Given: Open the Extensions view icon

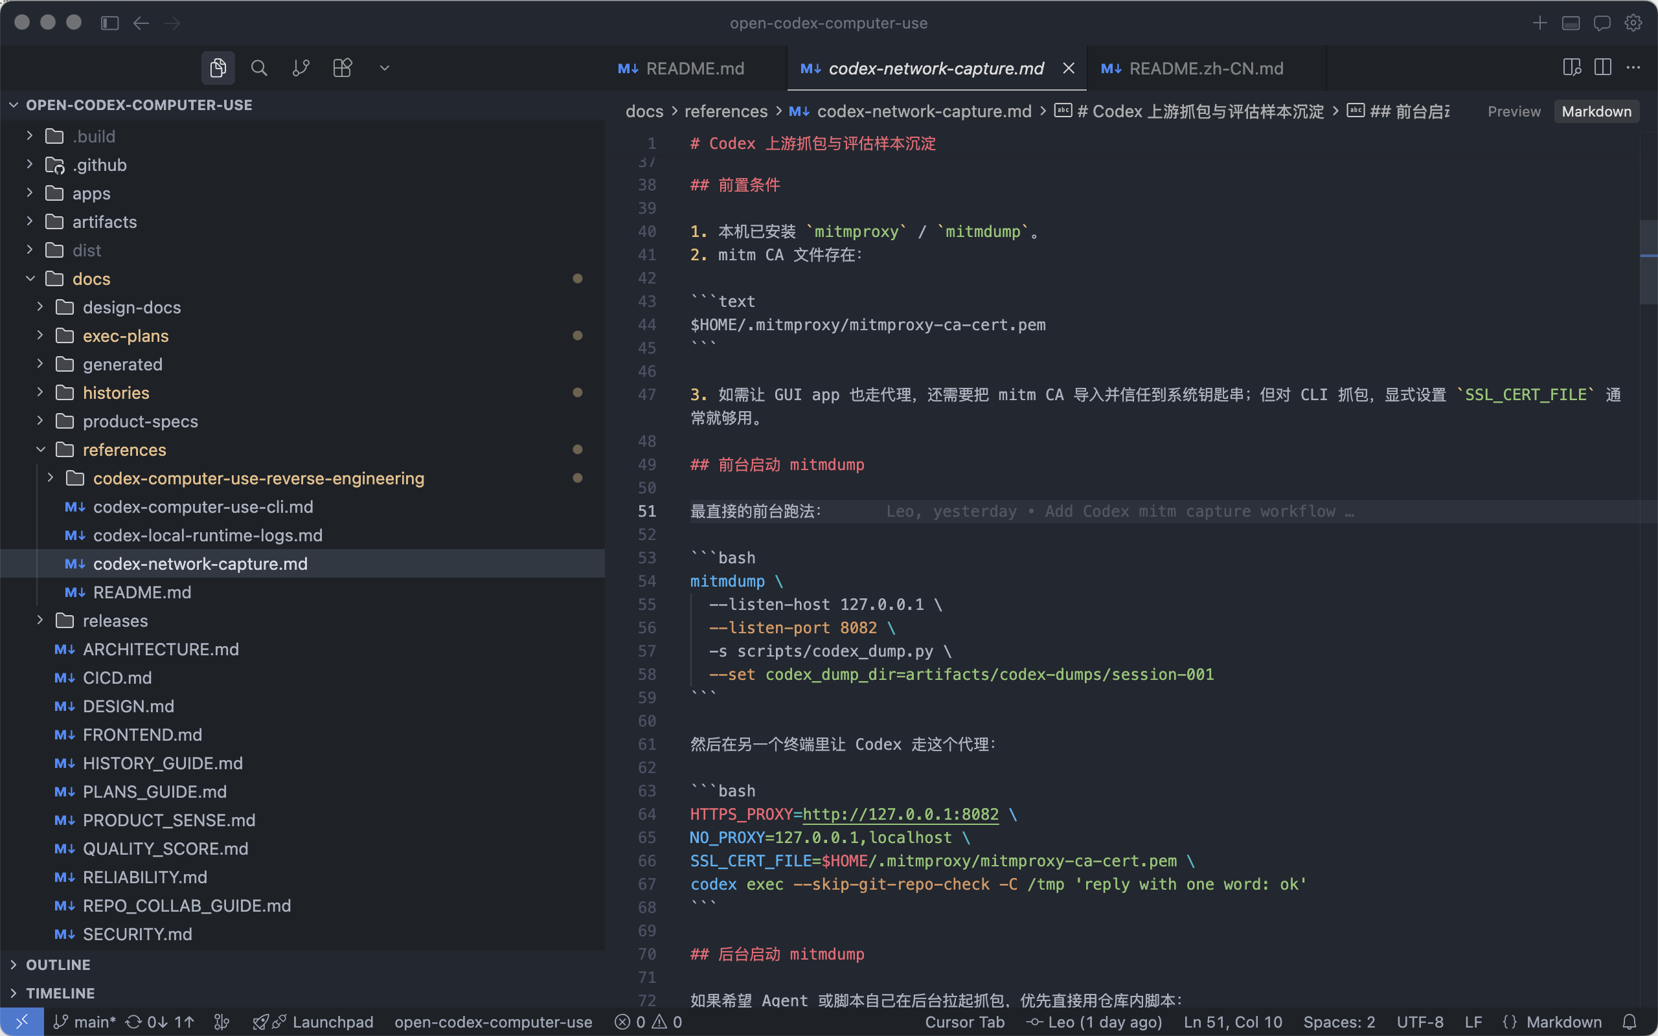Looking at the screenshot, I should pyautogui.click(x=342, y=68).
